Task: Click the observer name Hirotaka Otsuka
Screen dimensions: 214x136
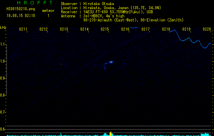Action: [99, 4]
